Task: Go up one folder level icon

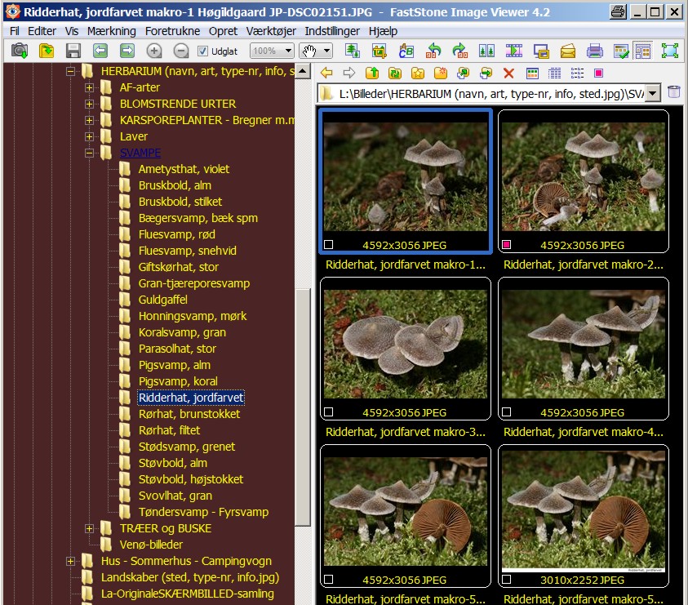Action: 371,73
